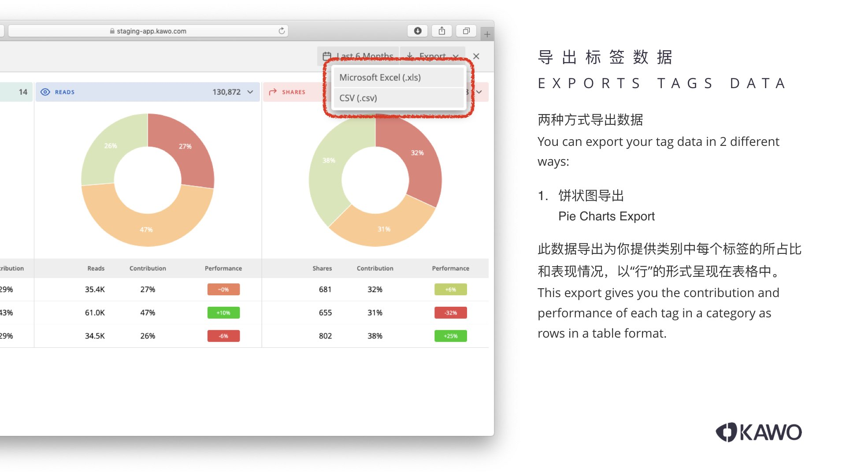Click the Safari share sheet icon
The image size is (846, 476).
(442, 31)
